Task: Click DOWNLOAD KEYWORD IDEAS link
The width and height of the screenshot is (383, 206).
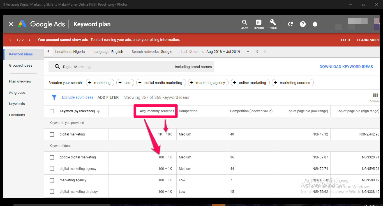Action: click(x=346, y=67)
